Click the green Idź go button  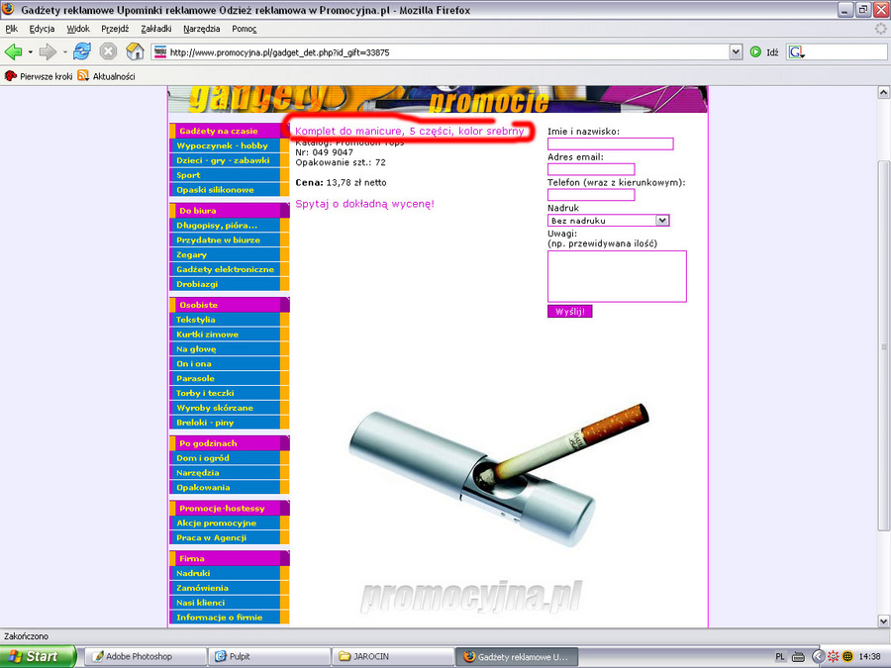click(x=763, y=52)
